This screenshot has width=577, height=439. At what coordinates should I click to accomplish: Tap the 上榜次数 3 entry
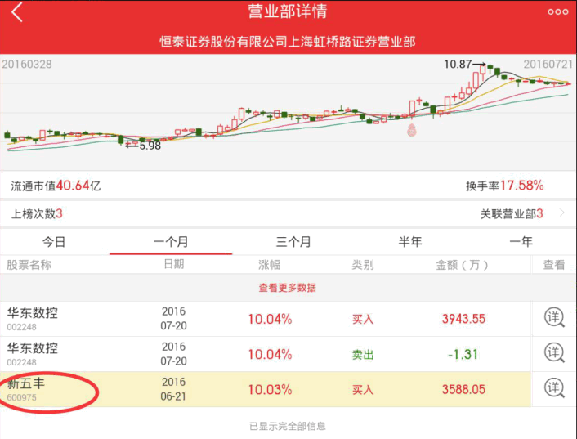[37, 213]
